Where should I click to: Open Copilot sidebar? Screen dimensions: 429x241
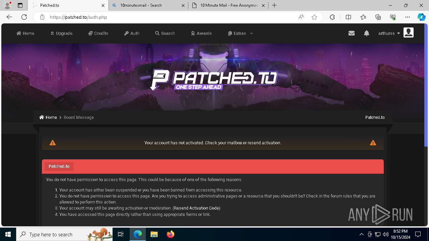422,17
